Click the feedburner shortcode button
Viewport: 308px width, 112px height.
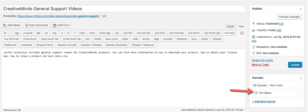(10, 45)
